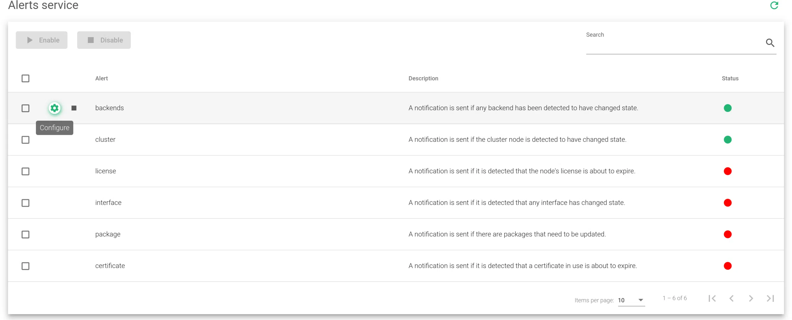Click the interface alert row name

[x=108, y=203]
